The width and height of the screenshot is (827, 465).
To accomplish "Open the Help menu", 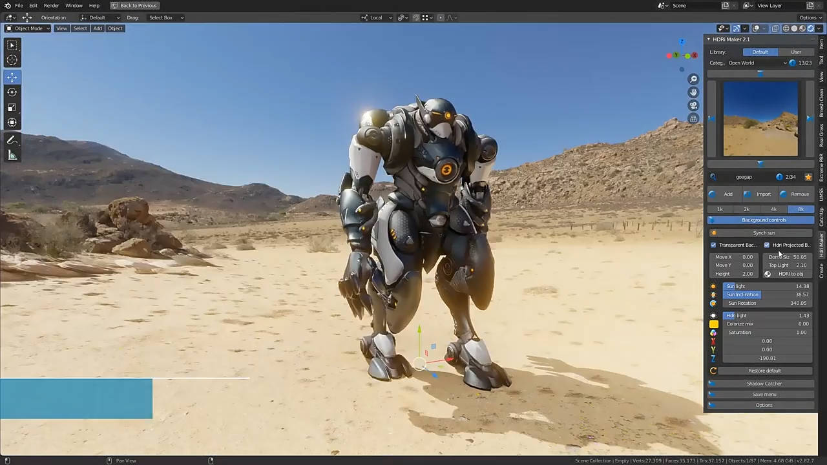I will (94, 5).
